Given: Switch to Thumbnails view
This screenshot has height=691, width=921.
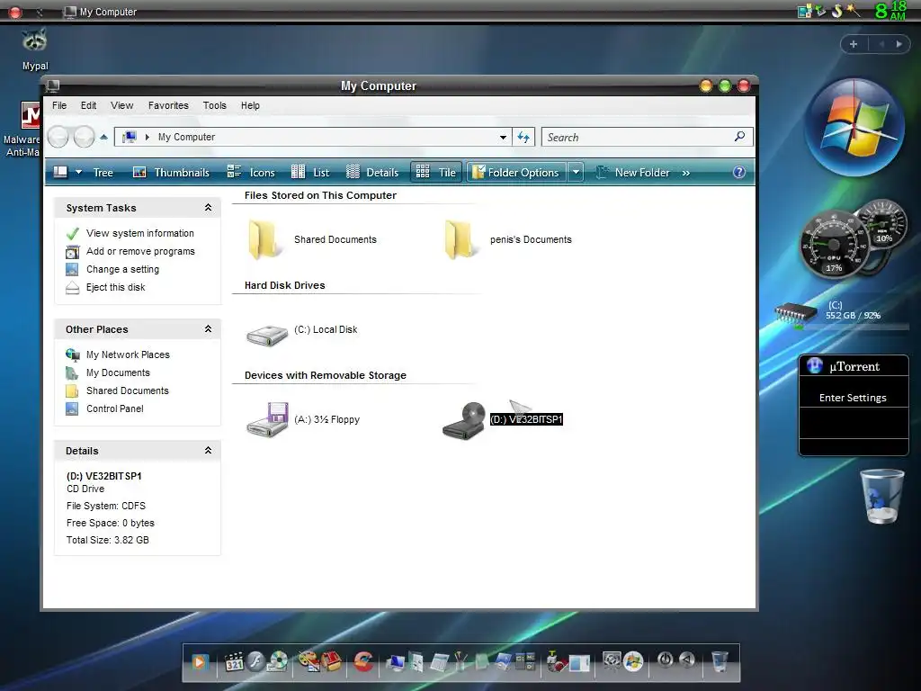Looking at the screenshot, I should [x=171, y=172].
